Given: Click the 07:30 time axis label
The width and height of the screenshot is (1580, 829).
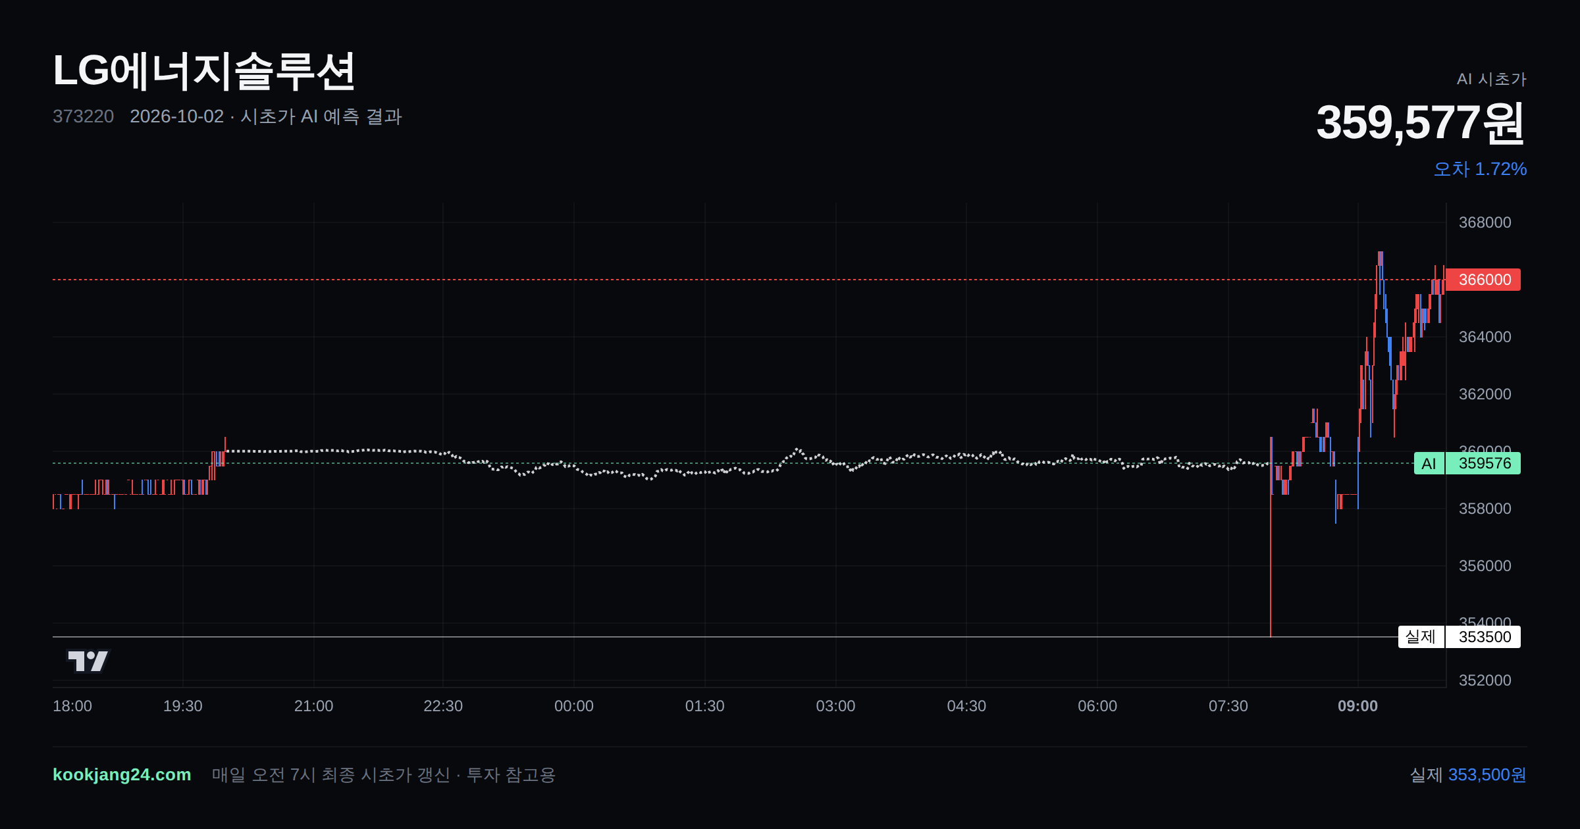Looking at the screenshot, I should click(1228, 706).
